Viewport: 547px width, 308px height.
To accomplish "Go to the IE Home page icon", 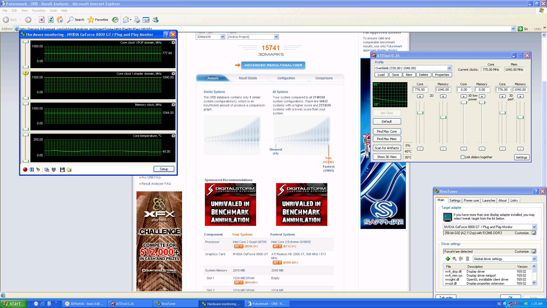I will pos(60,20).
